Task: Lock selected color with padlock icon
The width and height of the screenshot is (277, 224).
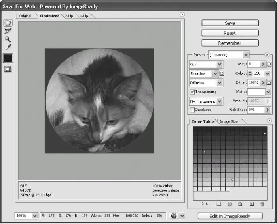Action: (240, 204)
